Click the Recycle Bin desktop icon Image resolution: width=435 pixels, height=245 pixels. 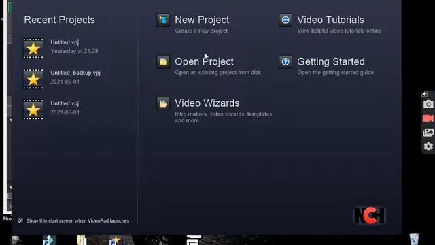[414, 239]
